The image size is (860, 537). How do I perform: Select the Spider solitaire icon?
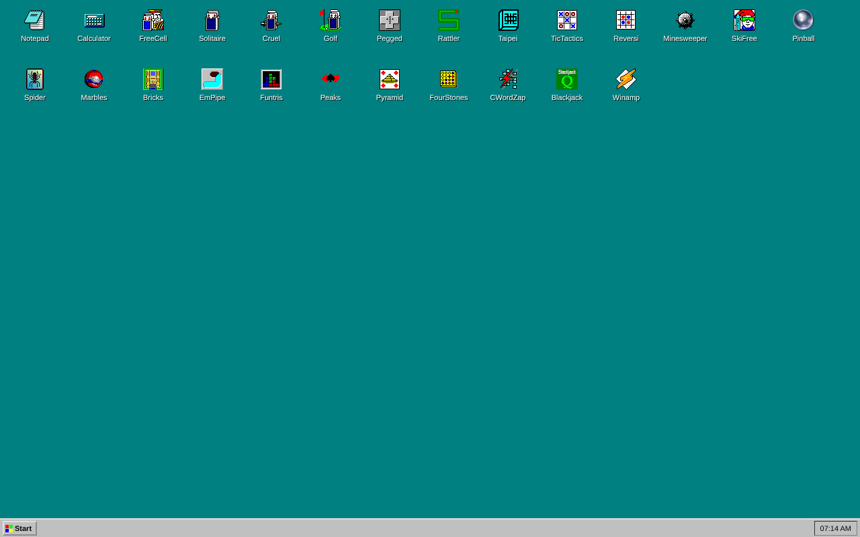coord(35,79)
